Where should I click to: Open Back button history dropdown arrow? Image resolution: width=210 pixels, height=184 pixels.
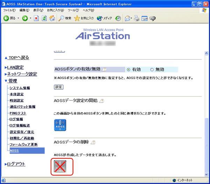(18, 18)
